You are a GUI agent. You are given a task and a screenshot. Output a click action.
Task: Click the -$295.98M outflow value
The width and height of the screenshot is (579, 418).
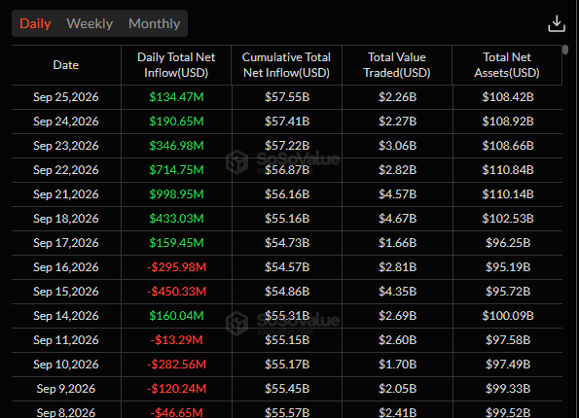pyautogui.click(x=176, y=267)
